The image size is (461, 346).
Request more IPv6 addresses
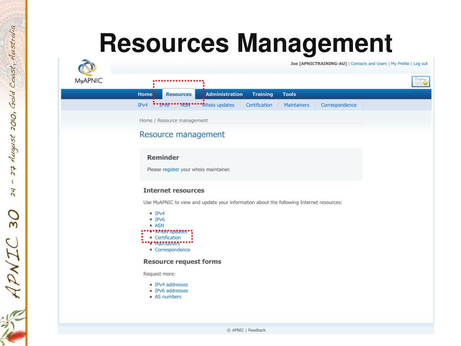pyautogui.click(x=172, y=291)
